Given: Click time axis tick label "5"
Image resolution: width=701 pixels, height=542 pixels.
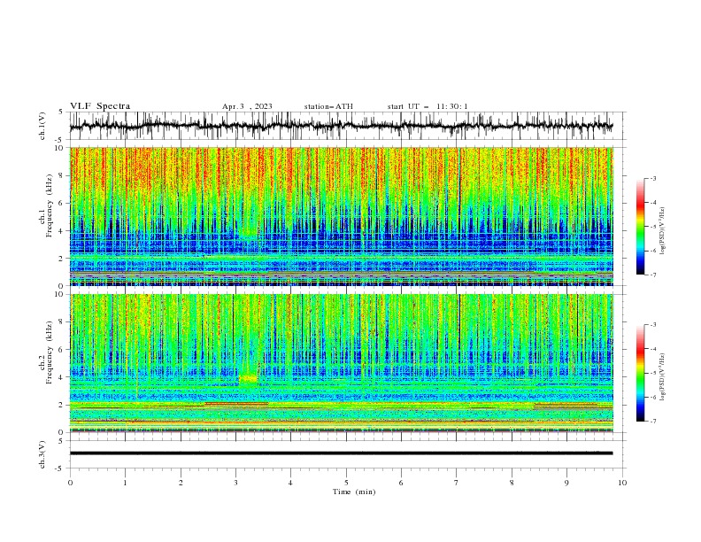Looking at the screenshot, I should click(x=346, y=483).
